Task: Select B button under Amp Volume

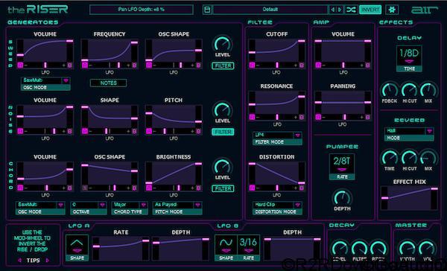Action: 368,66
